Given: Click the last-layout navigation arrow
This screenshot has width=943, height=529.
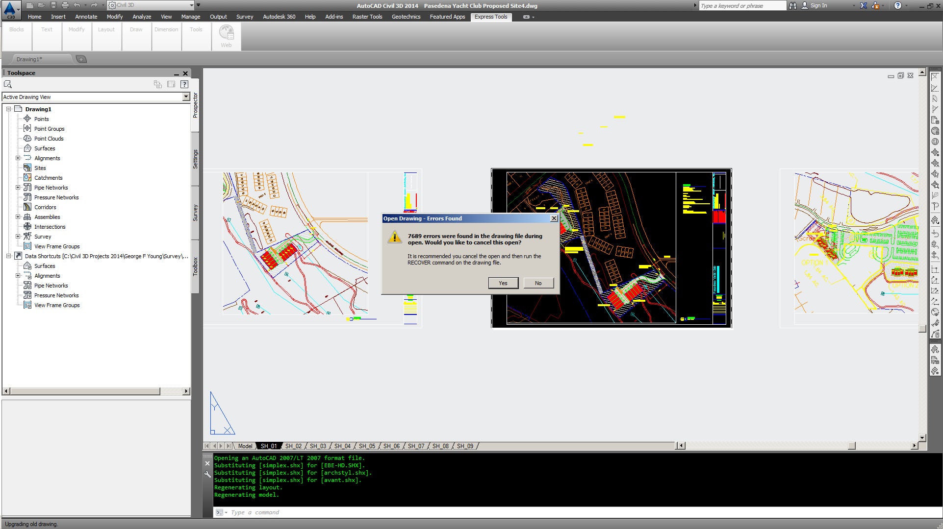Looking at the screenshot, I should [x=229, y=446].
